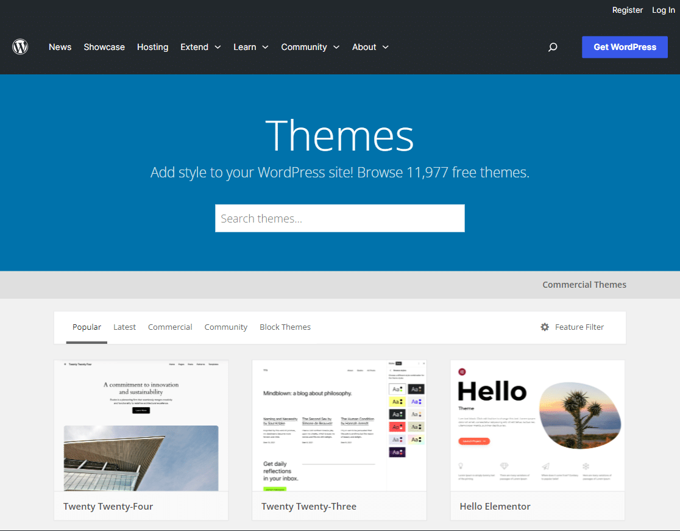Click the About menu label
680x531 pixels.
[x=364, y=47]
